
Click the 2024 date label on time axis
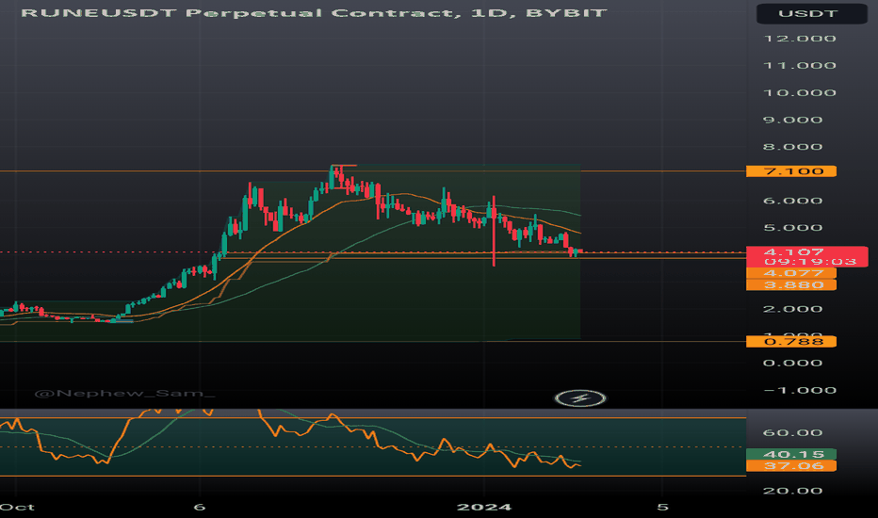click(484, 507)
